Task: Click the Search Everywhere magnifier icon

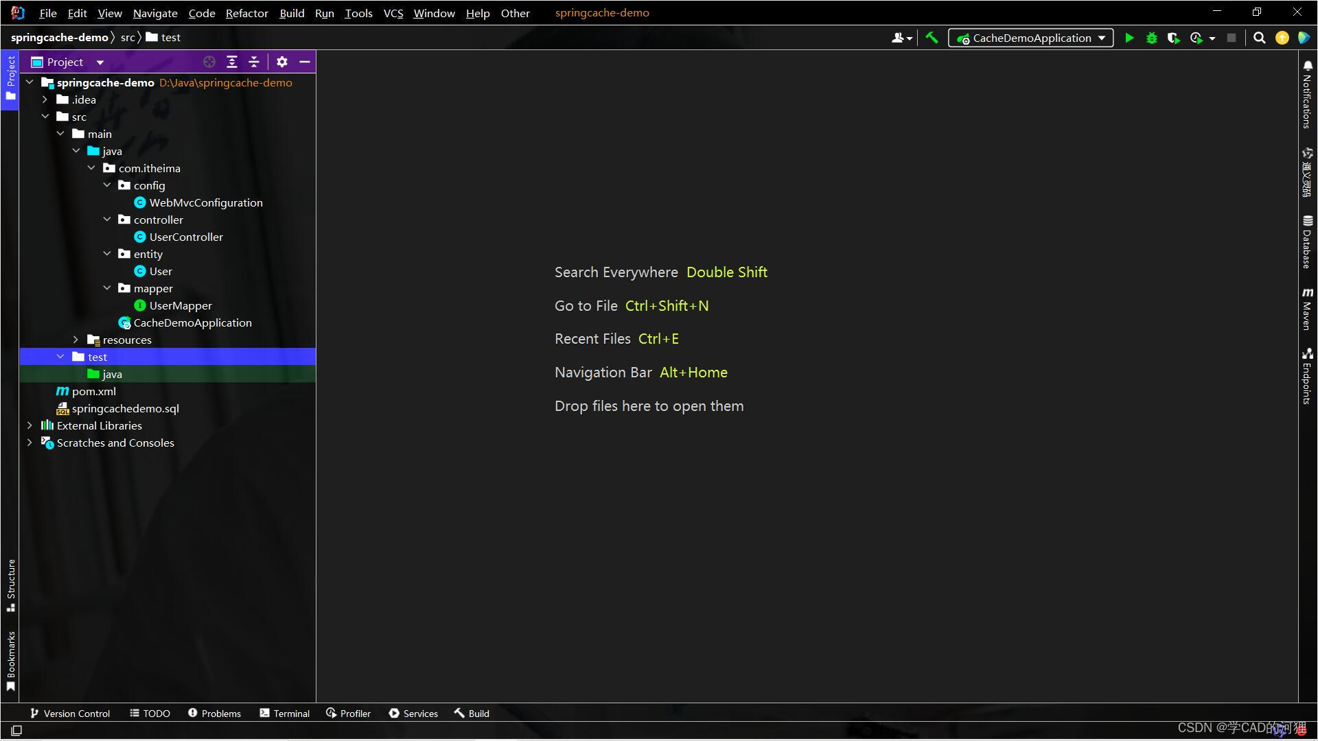Action: pyautogui.click(x=1259, y=38)
